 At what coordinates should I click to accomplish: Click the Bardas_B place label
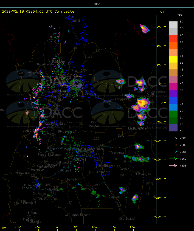pos(29,203)
